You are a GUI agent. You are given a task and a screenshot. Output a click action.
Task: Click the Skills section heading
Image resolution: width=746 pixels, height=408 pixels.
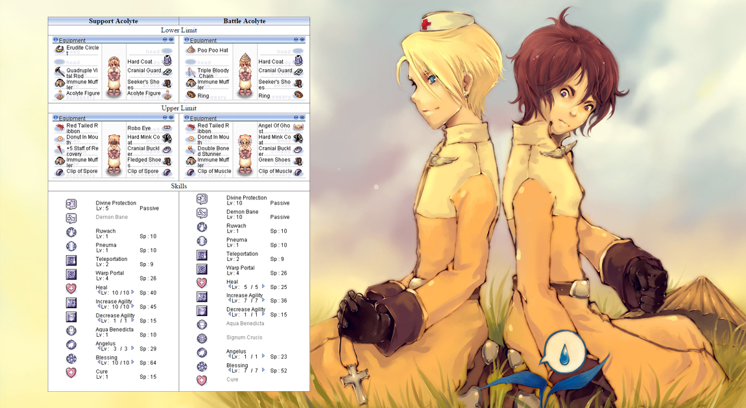click(179, 186)
